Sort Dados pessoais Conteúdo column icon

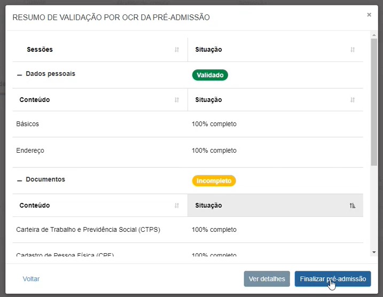point(177,100)
